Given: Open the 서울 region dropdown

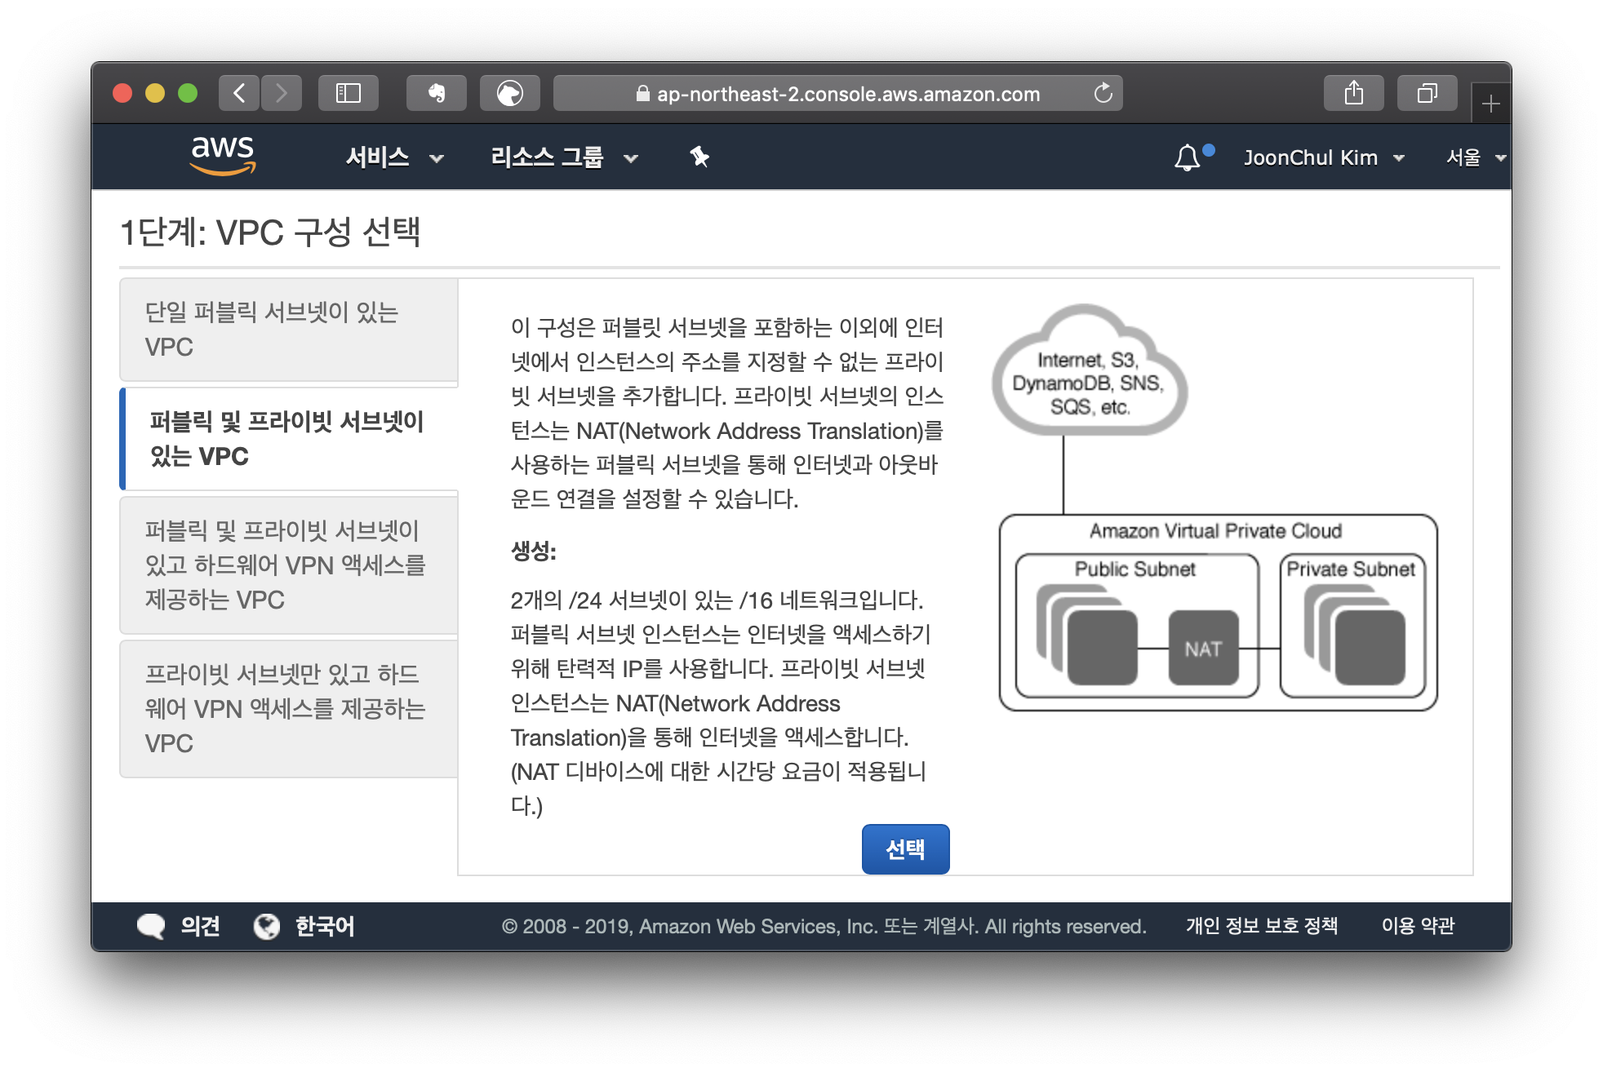Looking at the screenshot, I should coord(1475,157).
